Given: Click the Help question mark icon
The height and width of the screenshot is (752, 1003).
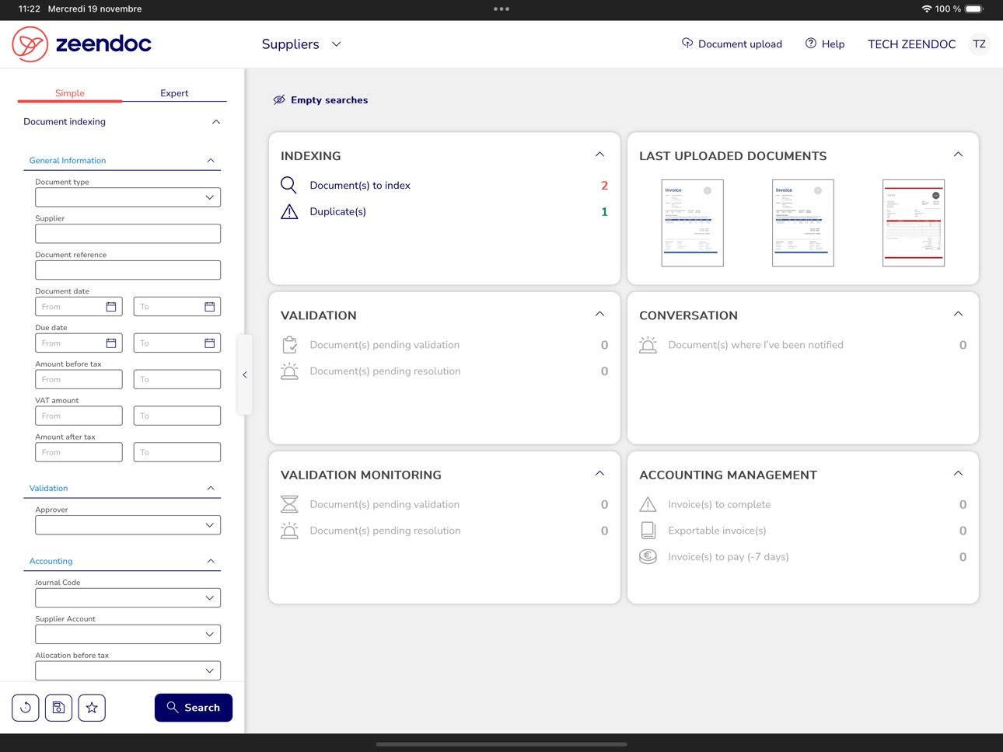Looking at the screenshot, I should point(811,44).
